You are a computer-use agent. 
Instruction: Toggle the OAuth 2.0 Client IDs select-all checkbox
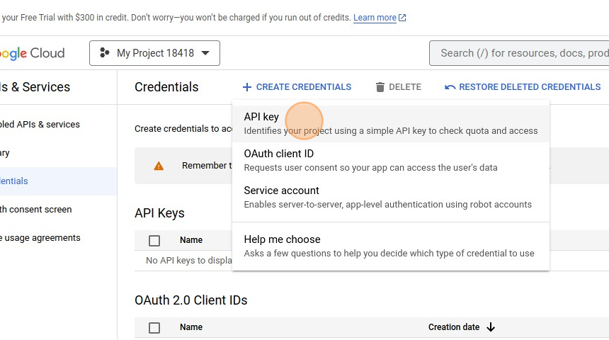click(154, 328)
